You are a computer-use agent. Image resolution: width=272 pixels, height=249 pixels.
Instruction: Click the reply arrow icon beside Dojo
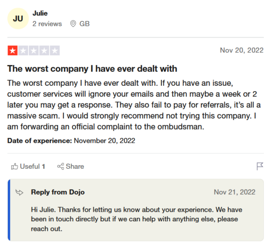point(19,192)
